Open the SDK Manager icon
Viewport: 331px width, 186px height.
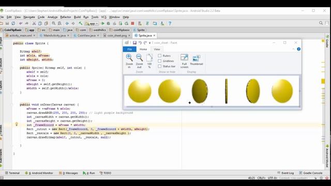pos(162,23)
